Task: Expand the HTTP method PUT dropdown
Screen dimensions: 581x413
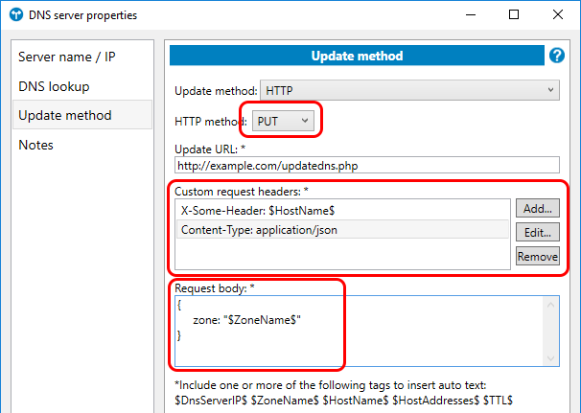Action: (283, 120)
